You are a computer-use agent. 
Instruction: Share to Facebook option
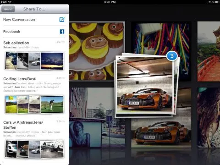[34, 32]
